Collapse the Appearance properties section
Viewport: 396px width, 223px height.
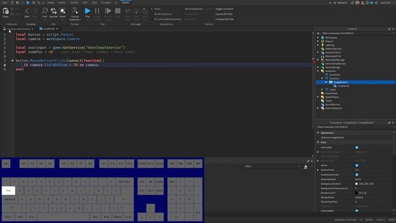(x=318, y=133)
